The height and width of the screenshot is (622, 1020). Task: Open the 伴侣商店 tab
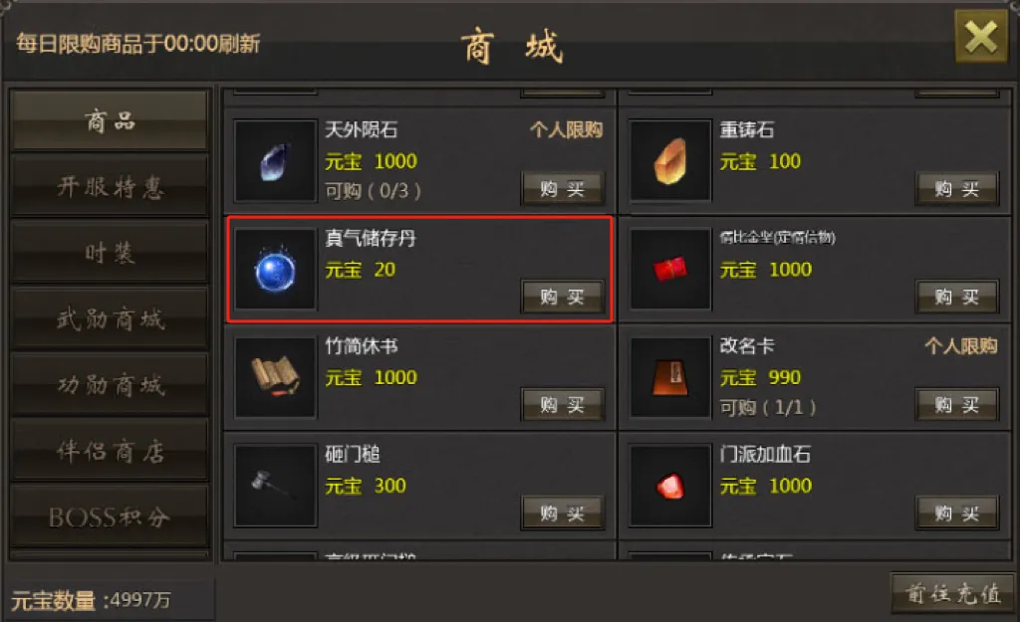(x=110, y=451)
